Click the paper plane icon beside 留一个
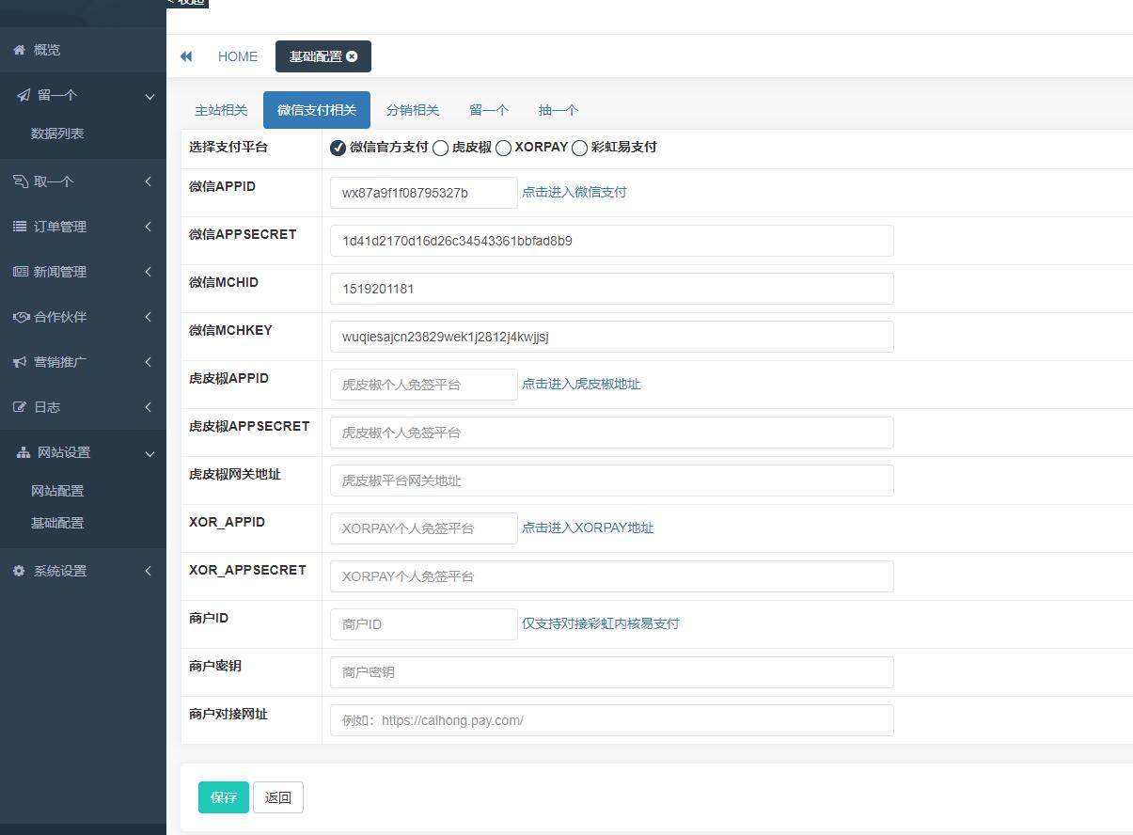1133x835 pixels. [24, 95]
